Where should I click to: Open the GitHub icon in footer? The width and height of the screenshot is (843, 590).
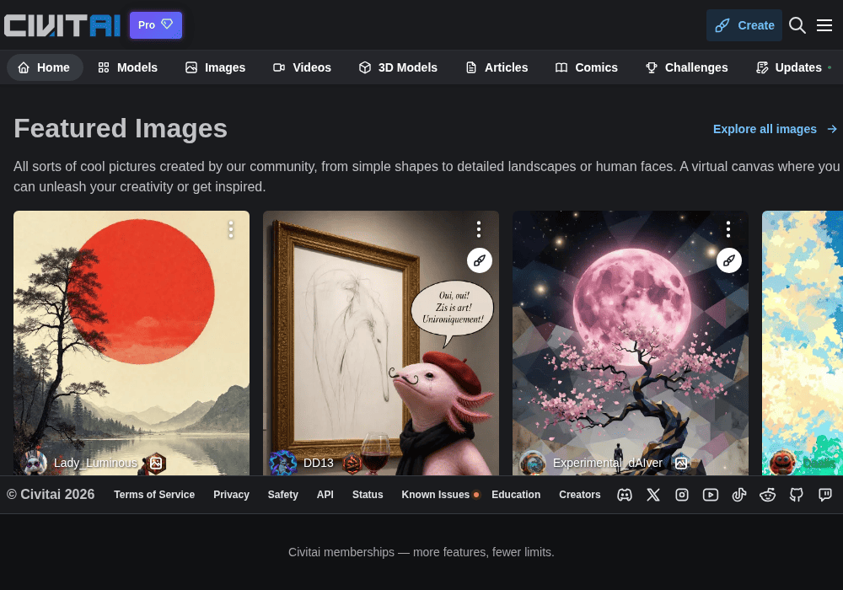tap(797, 495)
